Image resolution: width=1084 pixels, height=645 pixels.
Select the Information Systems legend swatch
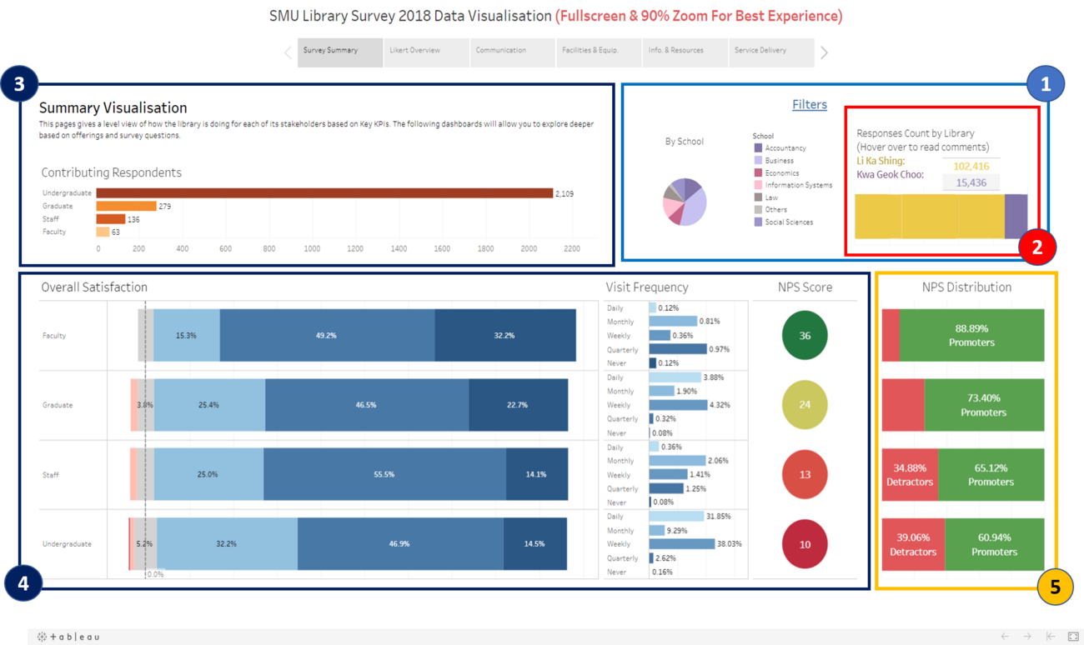click(x=758, y=185)
